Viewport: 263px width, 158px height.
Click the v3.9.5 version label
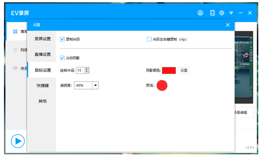point(250,148)
